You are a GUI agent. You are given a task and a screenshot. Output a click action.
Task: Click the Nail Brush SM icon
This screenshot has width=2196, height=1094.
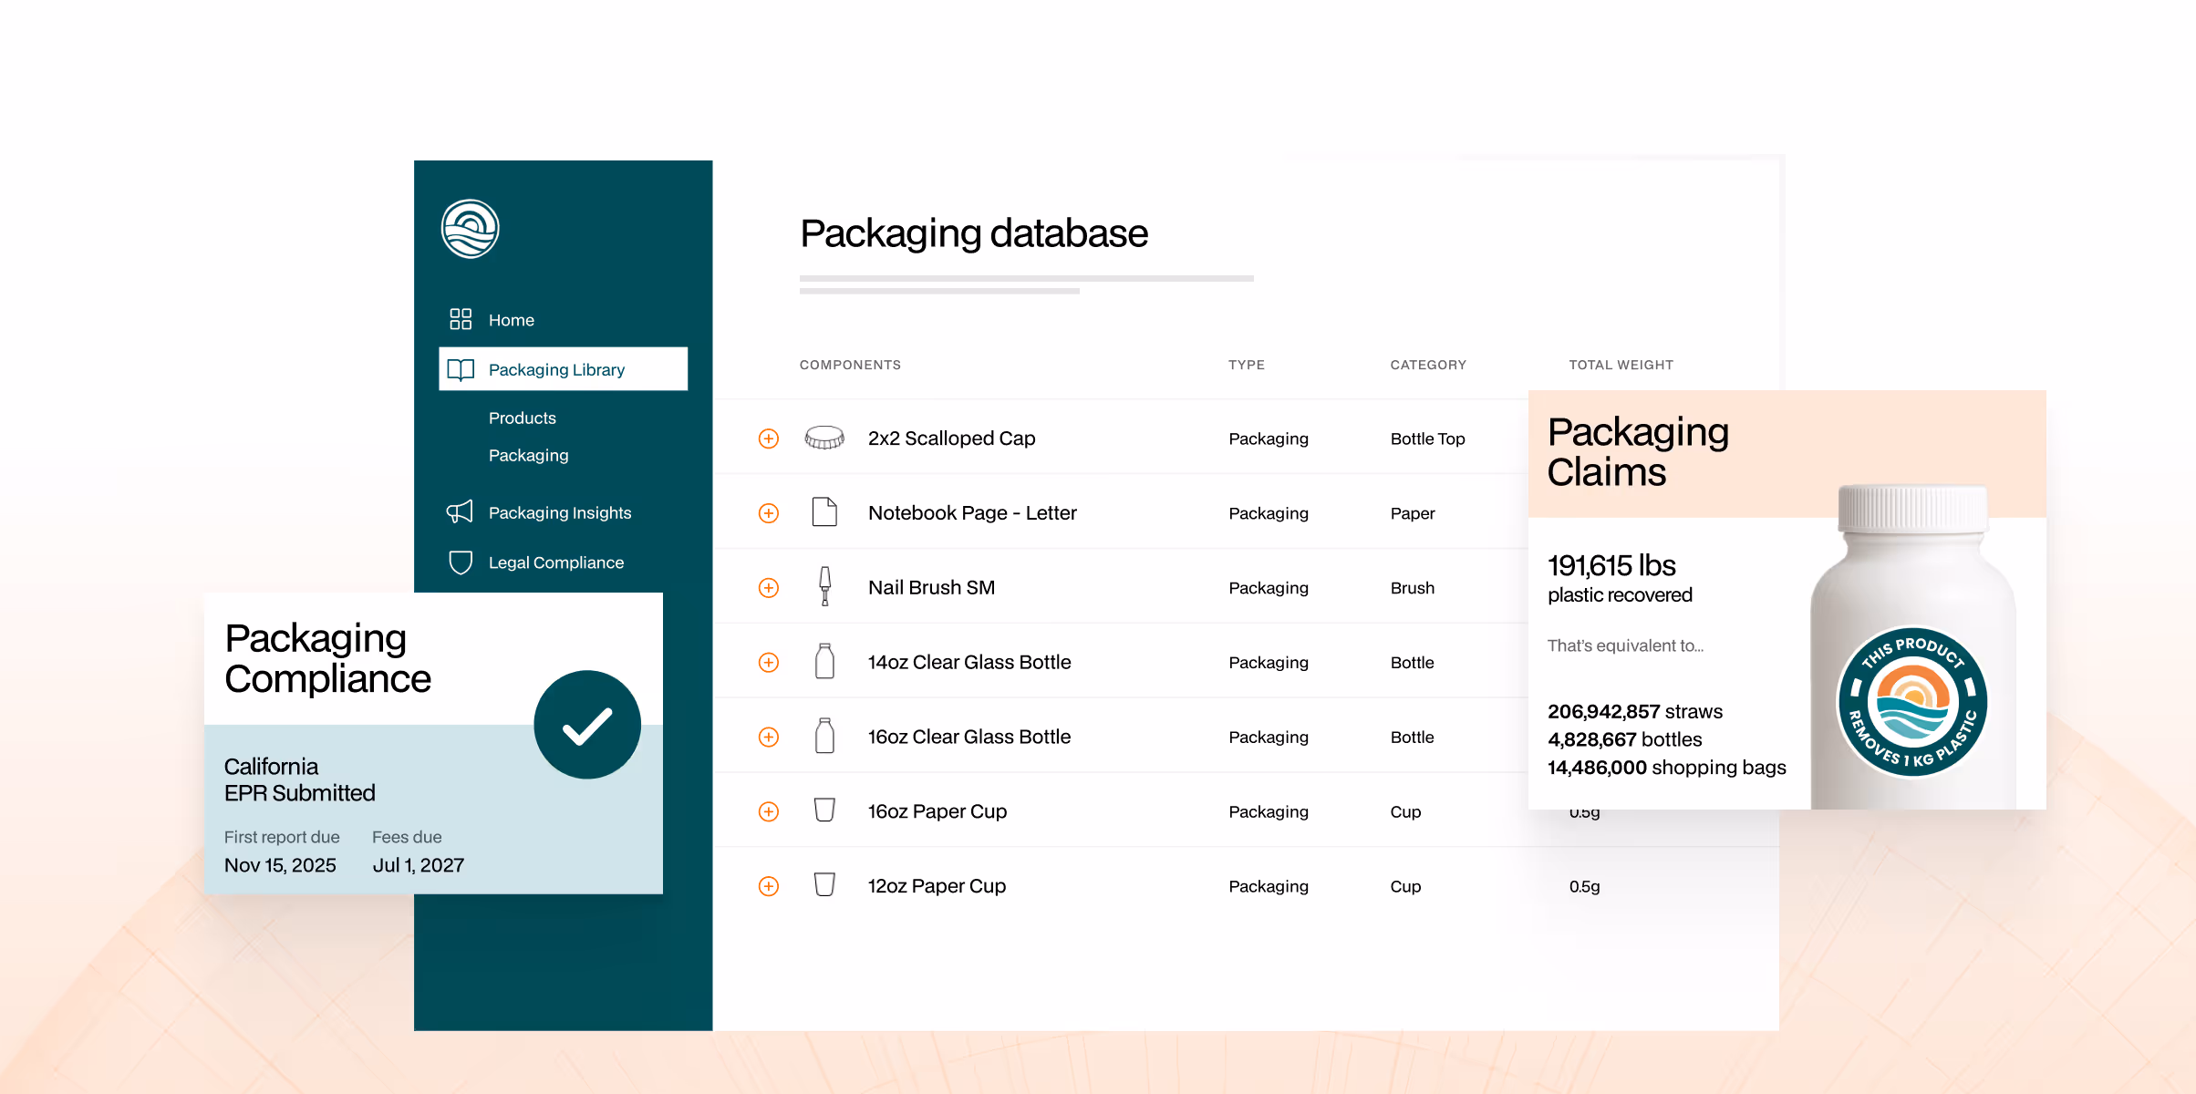coord(824,587)
